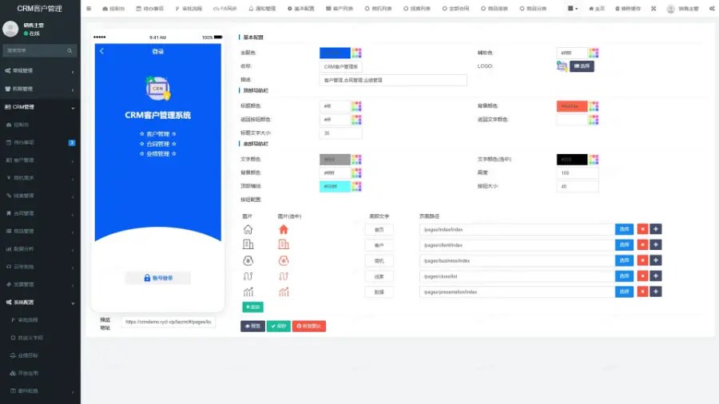Click the move button on the 数据 row
Viewport: 719px width, 404px height.
(x=656, y=292)
